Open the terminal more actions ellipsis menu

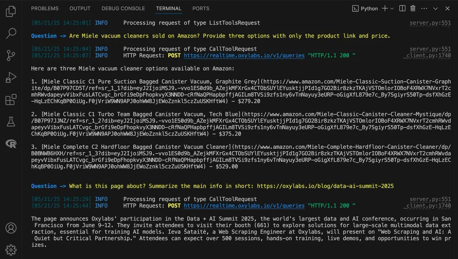click(x=424, y=8)
